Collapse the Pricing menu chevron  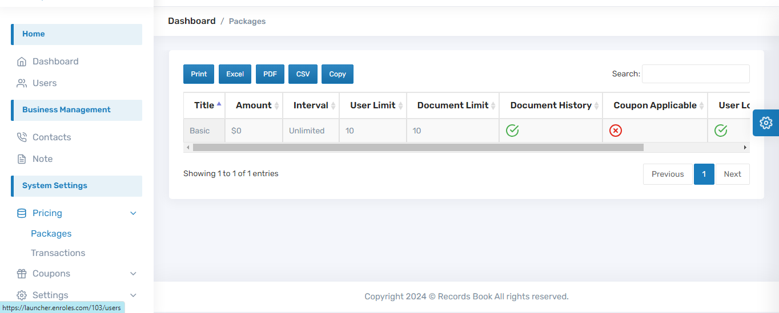133,213
